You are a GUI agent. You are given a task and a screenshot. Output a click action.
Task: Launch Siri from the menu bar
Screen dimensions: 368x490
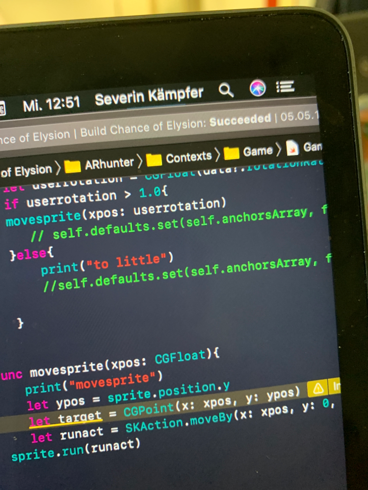(x=258, y=88)
